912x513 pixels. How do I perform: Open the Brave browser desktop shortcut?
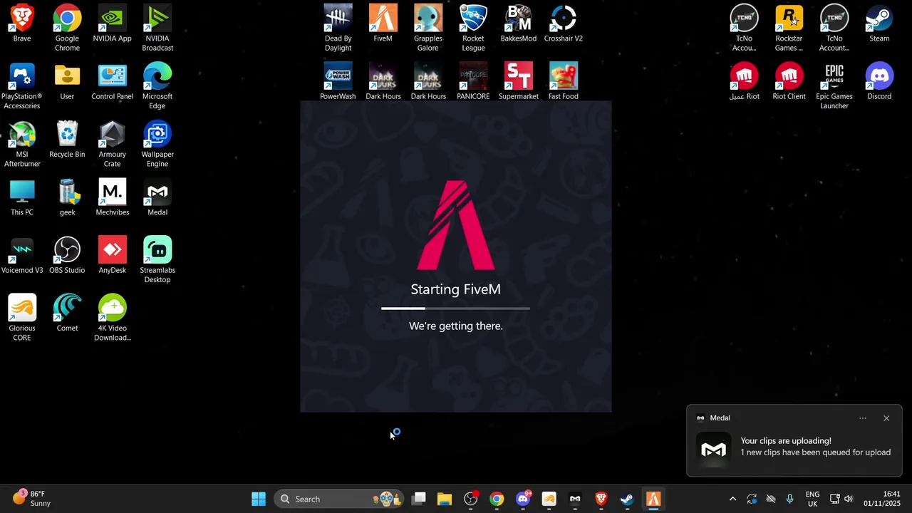[21, 24]
